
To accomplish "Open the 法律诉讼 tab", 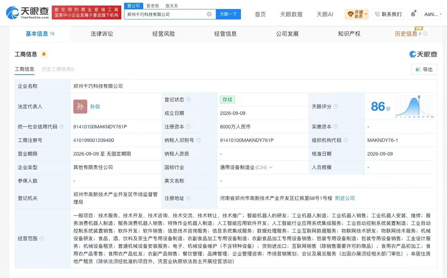I will tap(102, 34).
